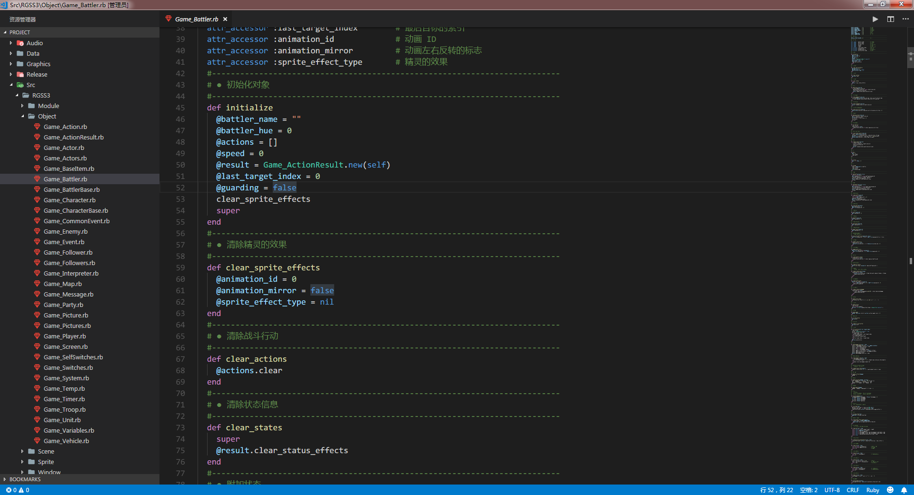
Task: Open Game_Action.rb file
Action: 65,127
